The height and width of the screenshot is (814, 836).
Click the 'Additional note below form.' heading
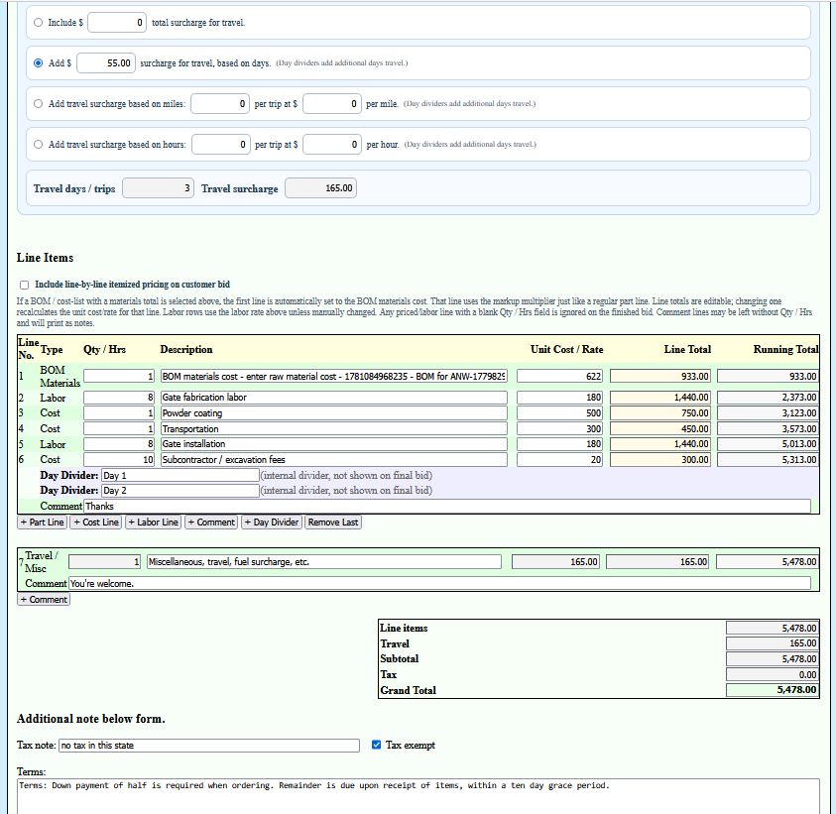pyautogui.click(x=90, y=719)
